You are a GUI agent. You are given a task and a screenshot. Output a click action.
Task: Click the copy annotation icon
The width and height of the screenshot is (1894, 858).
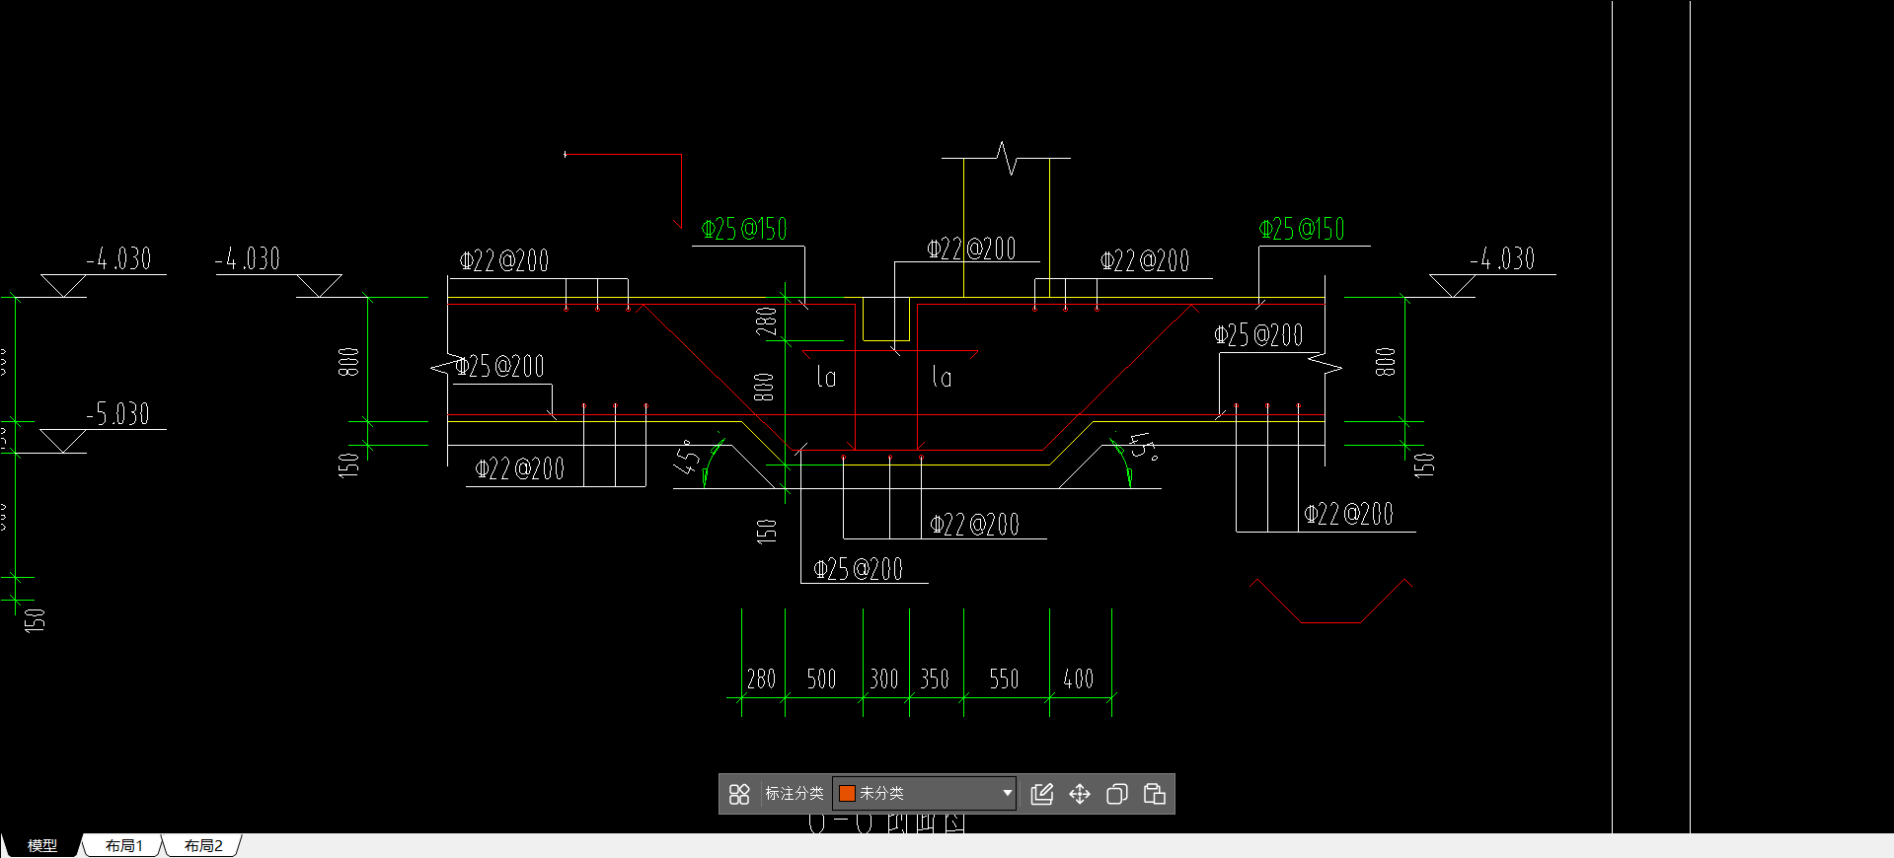1117,794
